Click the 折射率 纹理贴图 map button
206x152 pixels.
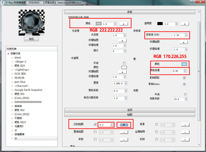click(184, 42)
